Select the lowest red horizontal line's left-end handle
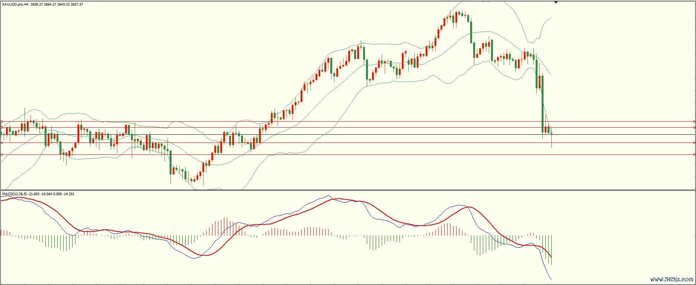 tap(1, 154)
